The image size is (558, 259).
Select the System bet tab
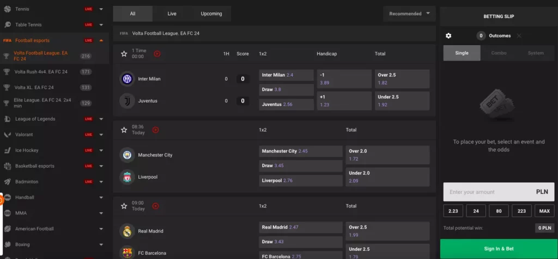(x=536, y=53)
